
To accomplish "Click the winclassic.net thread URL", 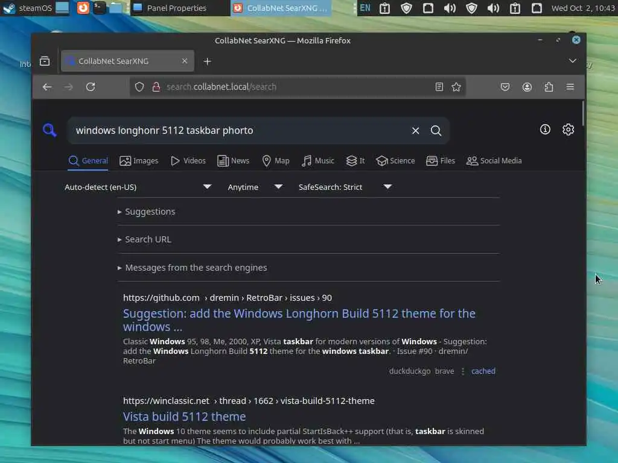I will (249, 401).
